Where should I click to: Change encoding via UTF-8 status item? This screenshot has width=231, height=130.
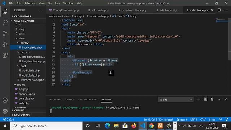coord(193,120)
